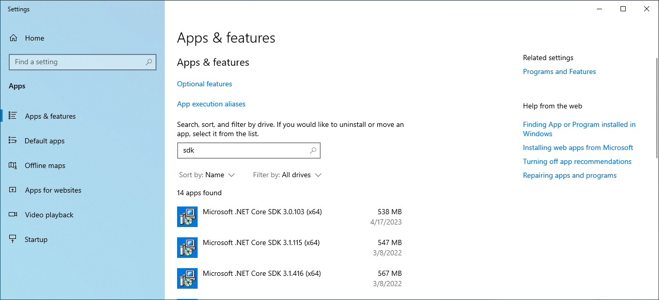
Task: Click the magnifier in the sdk search box
Action: coord(313,151)
